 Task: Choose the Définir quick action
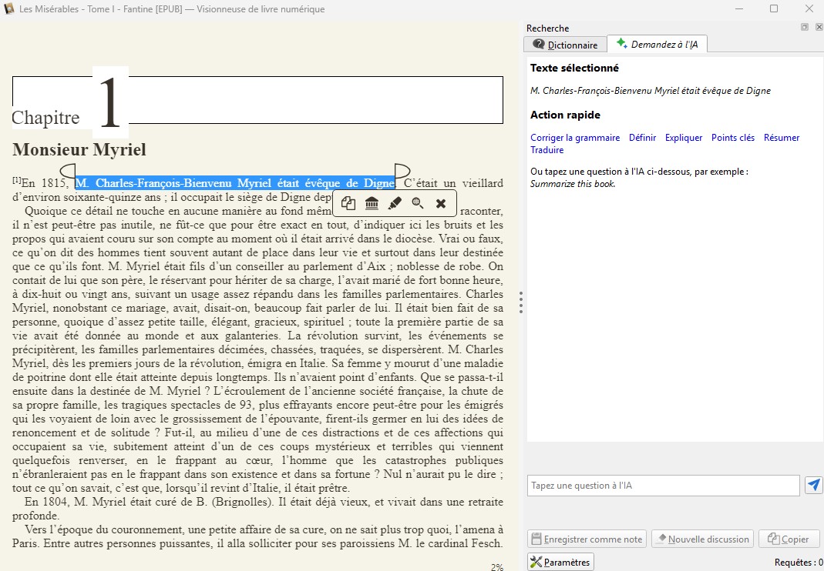(642, 138)
